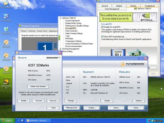Image resolution: width=164 pixels, height=123 pixels.
Task: Select Tools tree item
Action: (x=67, y=36)
